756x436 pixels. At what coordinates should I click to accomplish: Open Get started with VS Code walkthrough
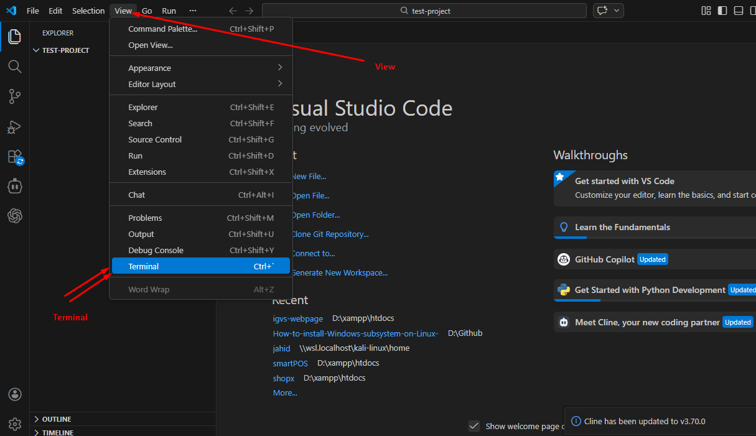(x=655, y=188)
